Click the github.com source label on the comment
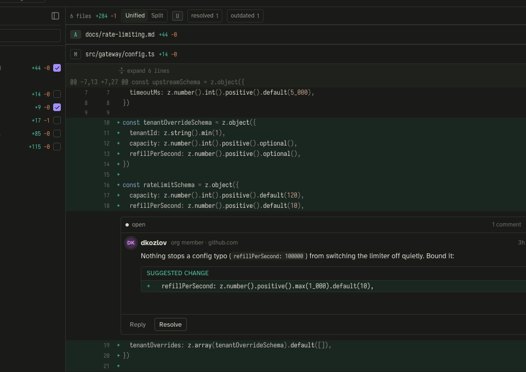The height and width of the screenshot is (372, 526). (223, 243)
